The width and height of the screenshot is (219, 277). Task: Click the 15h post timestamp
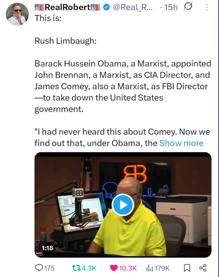click(170, 7)
